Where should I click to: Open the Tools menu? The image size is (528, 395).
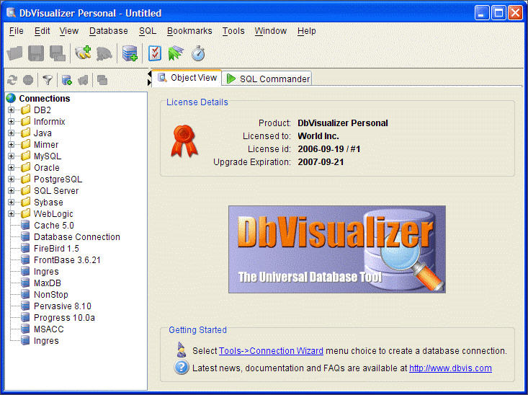[x=233, y=31]
